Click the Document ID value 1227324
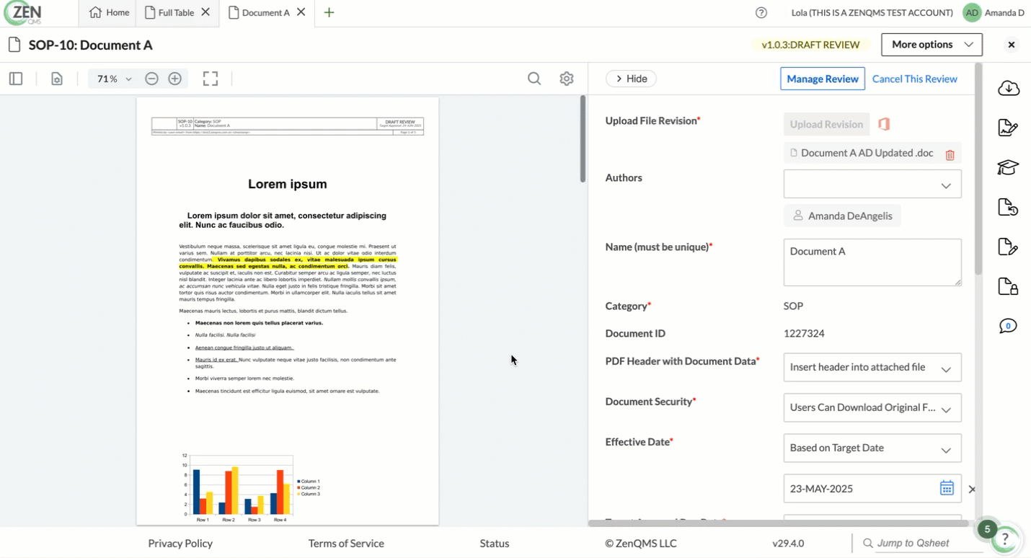This screenshot has width=1031, height=558. point(804,333)
